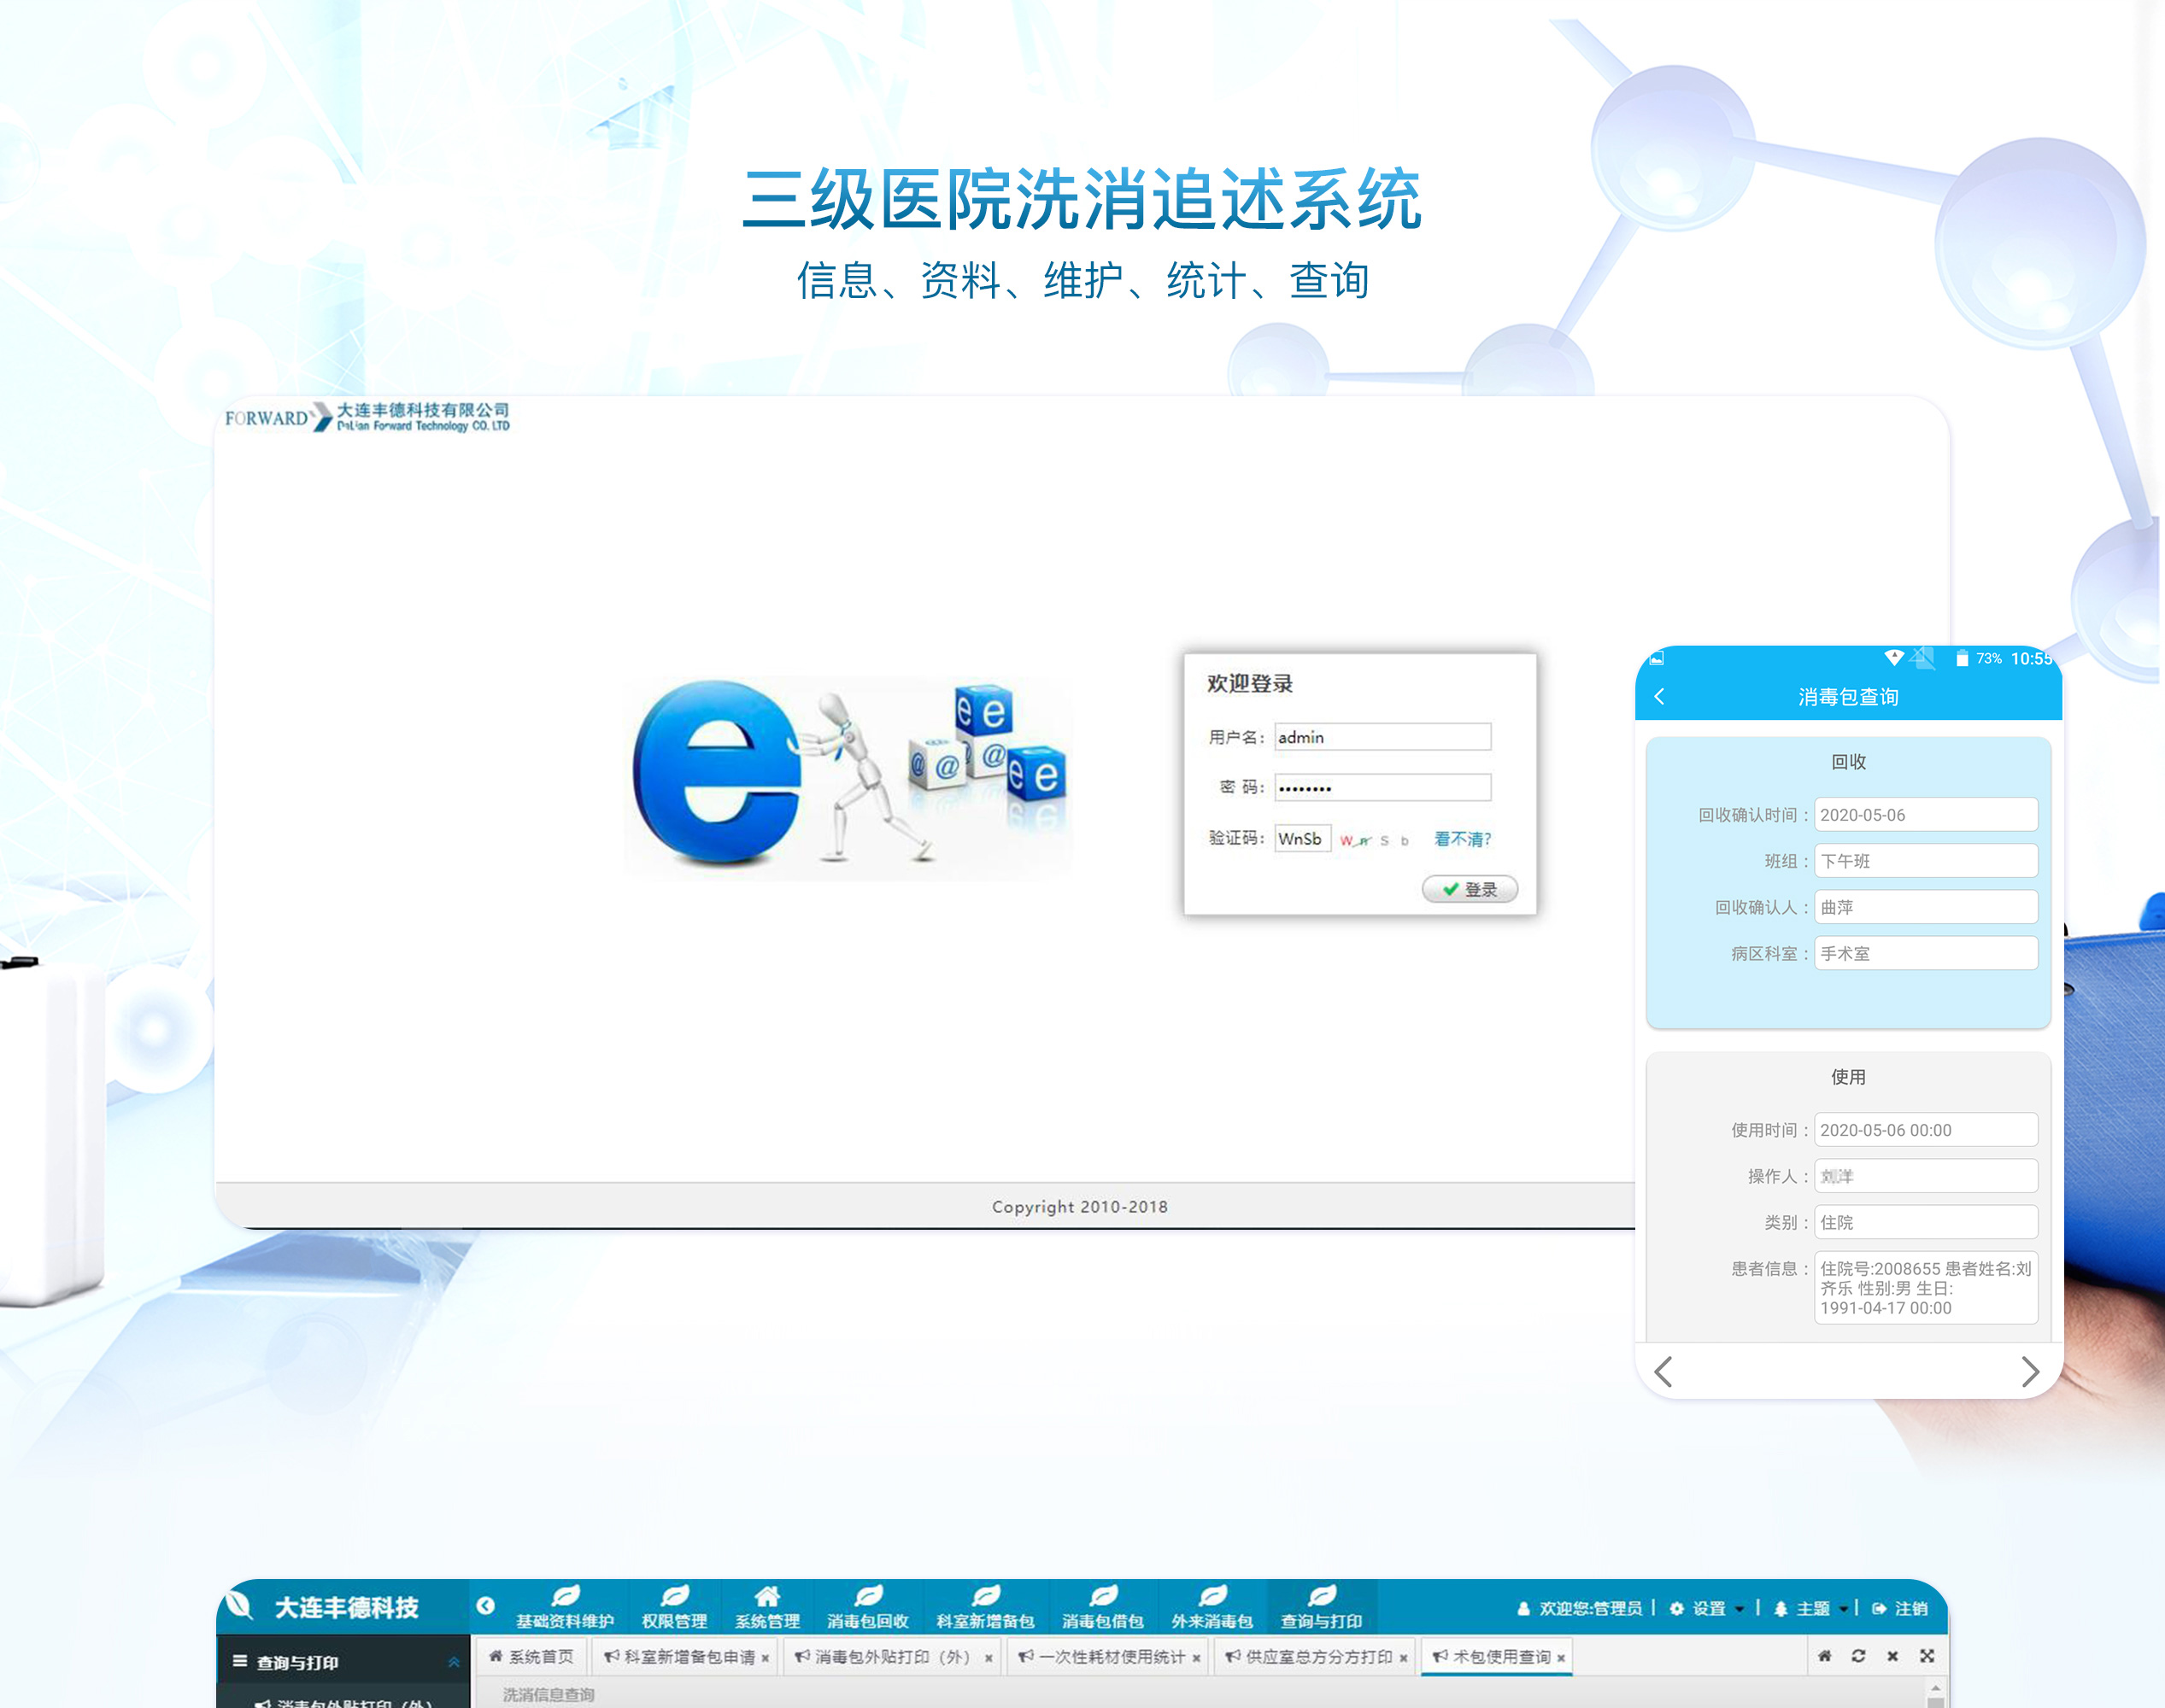Click the 用户名 input field

pos(1382,737)
